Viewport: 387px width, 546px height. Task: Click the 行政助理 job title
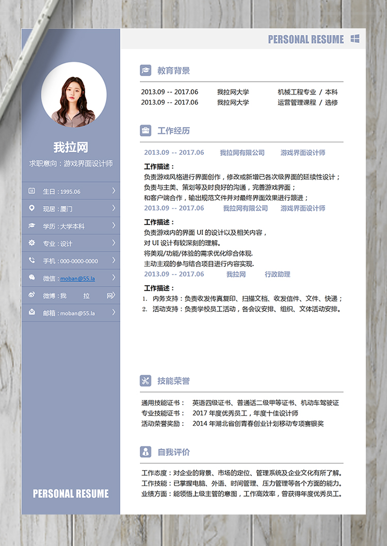[278, 275]
